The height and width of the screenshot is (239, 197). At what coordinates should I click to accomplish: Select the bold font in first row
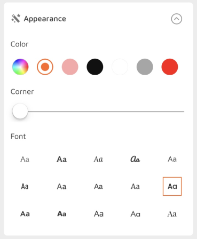pyautogui.click(x=61, y=159)
